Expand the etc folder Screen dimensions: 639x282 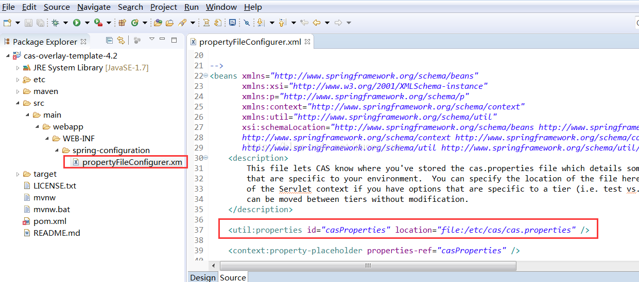tap(17, 79)
